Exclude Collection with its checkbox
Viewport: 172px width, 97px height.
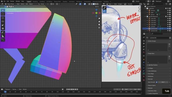pos(166,8)
